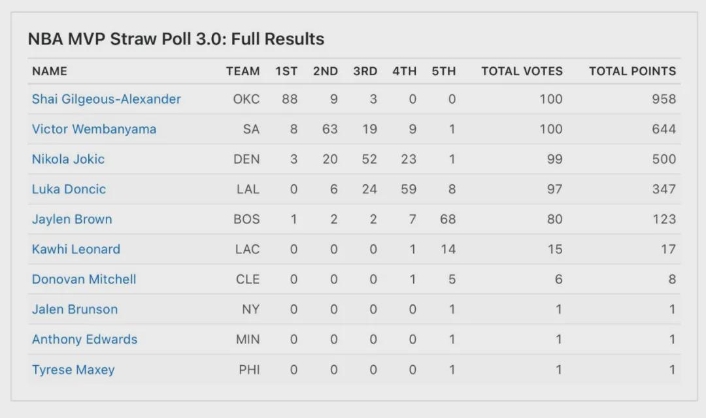The image size is (706, 418).
Task: Open Jaylen Brown's profile link
Action: (x=72, y=219)
